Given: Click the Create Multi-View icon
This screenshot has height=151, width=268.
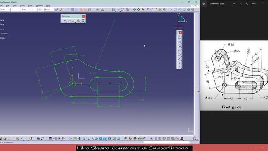Looking at the screenshot, I should point(100,138).
